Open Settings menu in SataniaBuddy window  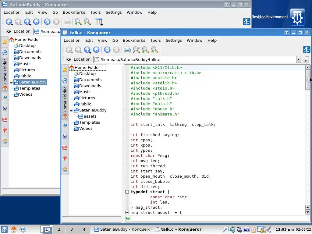coord(114,12)
